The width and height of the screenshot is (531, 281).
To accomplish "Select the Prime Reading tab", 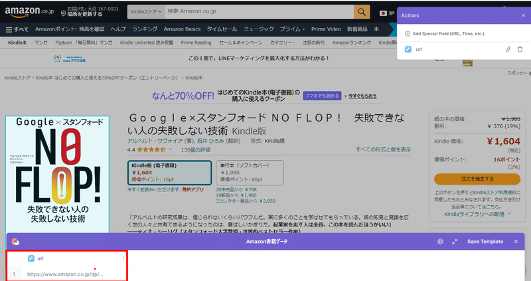I will point(196,43).
